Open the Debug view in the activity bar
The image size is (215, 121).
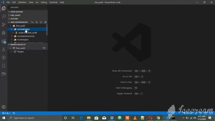coord(4,33)
